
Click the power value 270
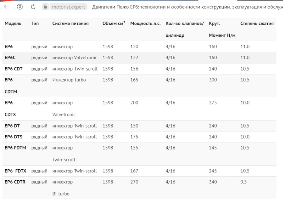[x=134, y=182]
